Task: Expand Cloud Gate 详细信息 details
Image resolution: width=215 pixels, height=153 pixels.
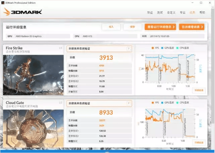Action: click(x=199, y=143)
